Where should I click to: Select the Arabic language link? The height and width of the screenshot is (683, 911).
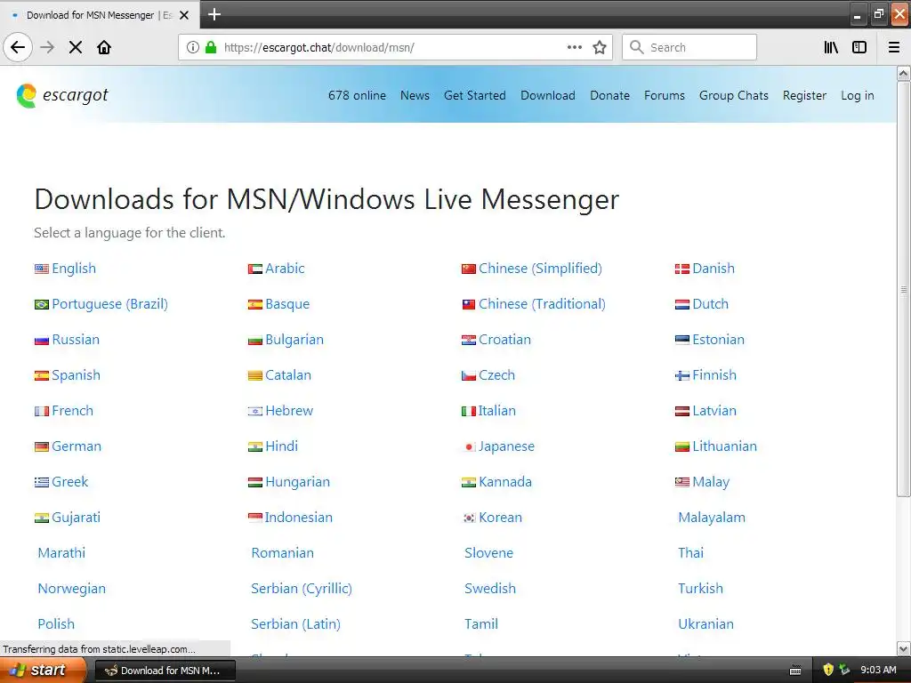coord(285,269)
